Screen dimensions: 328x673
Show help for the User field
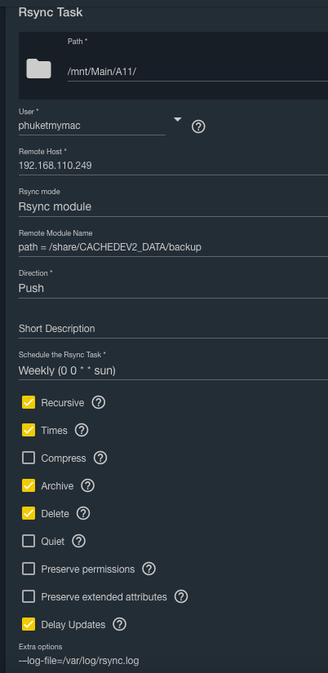point(198,126)
